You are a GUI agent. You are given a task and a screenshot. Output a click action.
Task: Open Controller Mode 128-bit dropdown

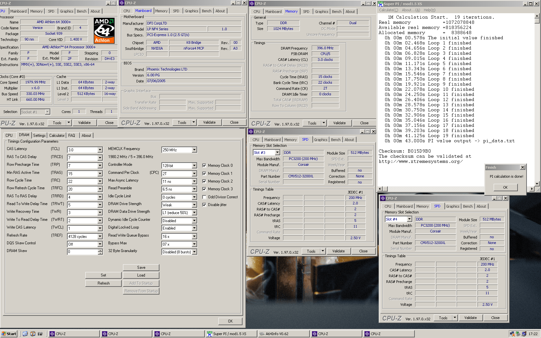pos(195,166)
